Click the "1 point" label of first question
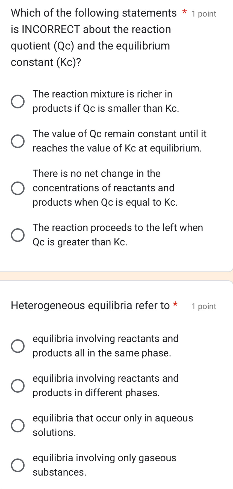 click(203, 13)
